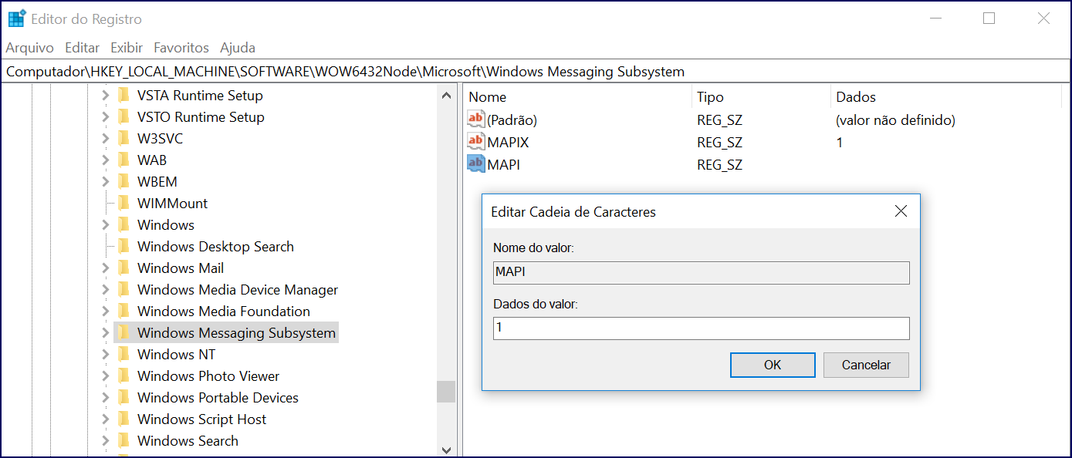
Task: Click the Windows Media Foundation folder icon
Action: (x=123, y=312)
